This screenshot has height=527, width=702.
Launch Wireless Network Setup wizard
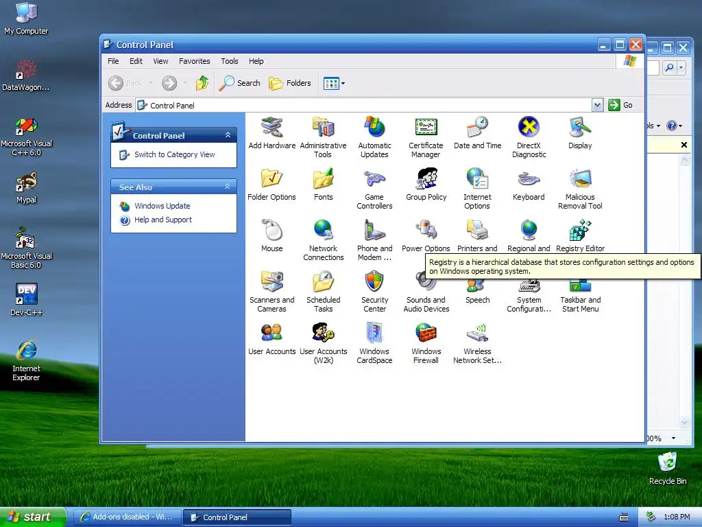pos(477,343)
